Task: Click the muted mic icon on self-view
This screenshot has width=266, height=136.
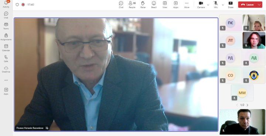Action: 224,130
